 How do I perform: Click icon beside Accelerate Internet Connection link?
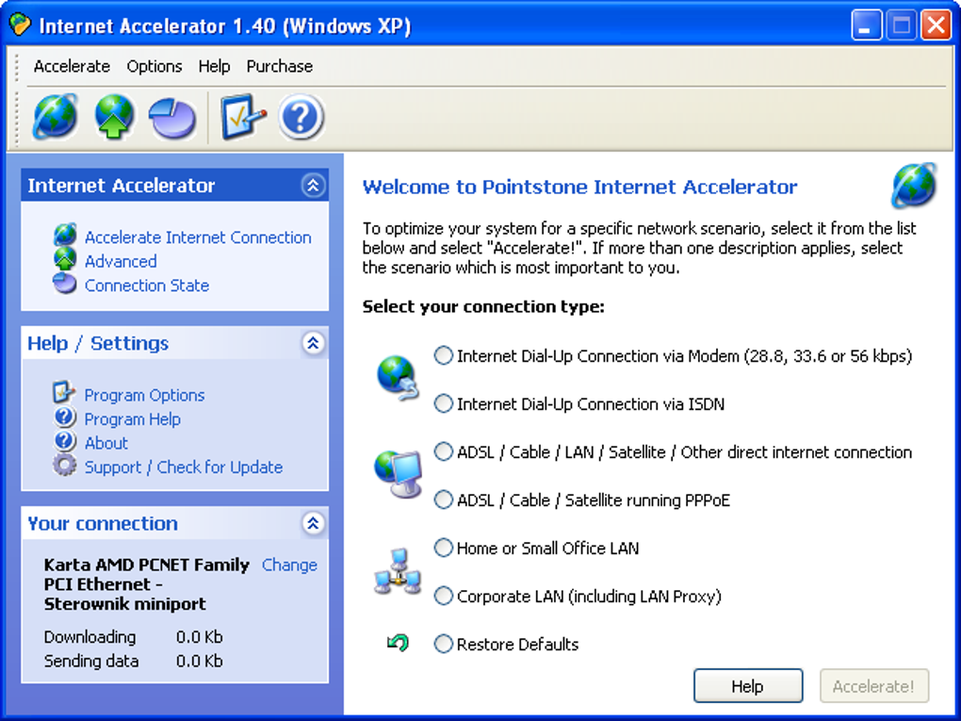pyautogui.click(x=65, y=236)
